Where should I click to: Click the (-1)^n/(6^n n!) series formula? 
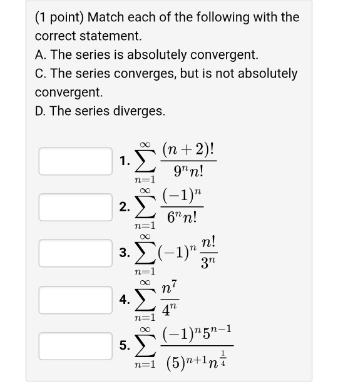pos(169,208)
